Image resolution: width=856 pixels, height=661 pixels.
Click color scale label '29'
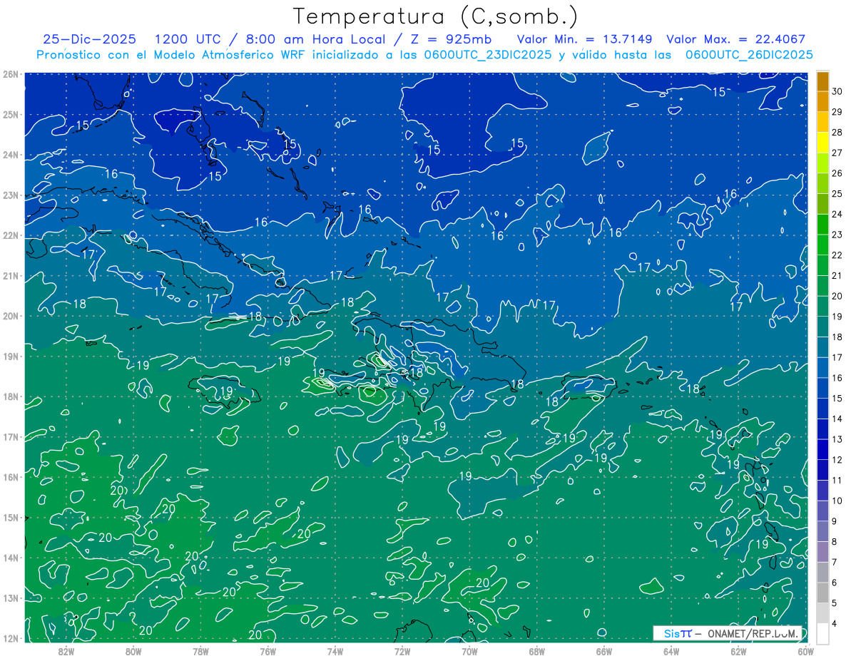point(837,112)
